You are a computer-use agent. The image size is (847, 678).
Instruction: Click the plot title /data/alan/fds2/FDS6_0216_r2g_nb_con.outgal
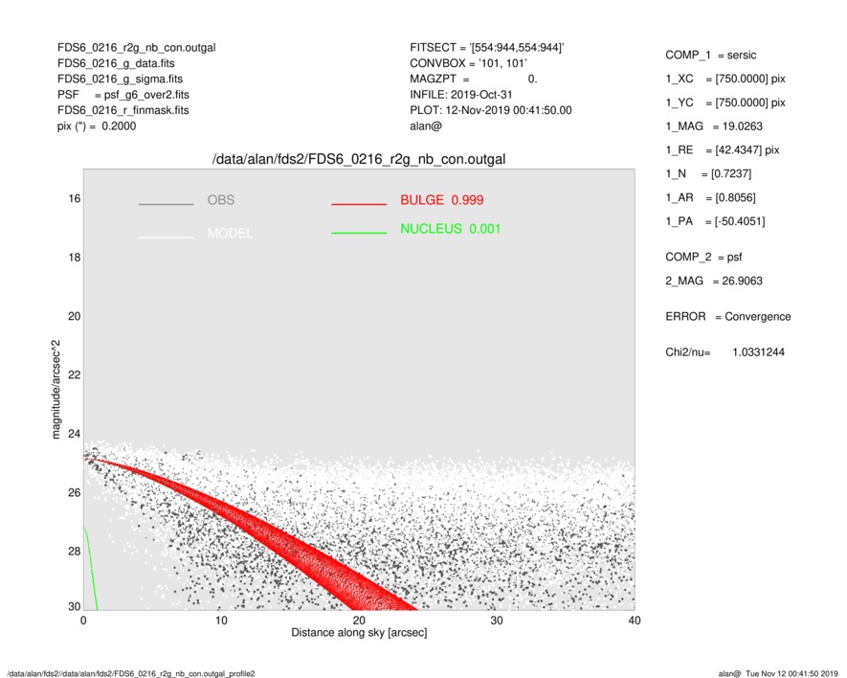pos(359,160)
